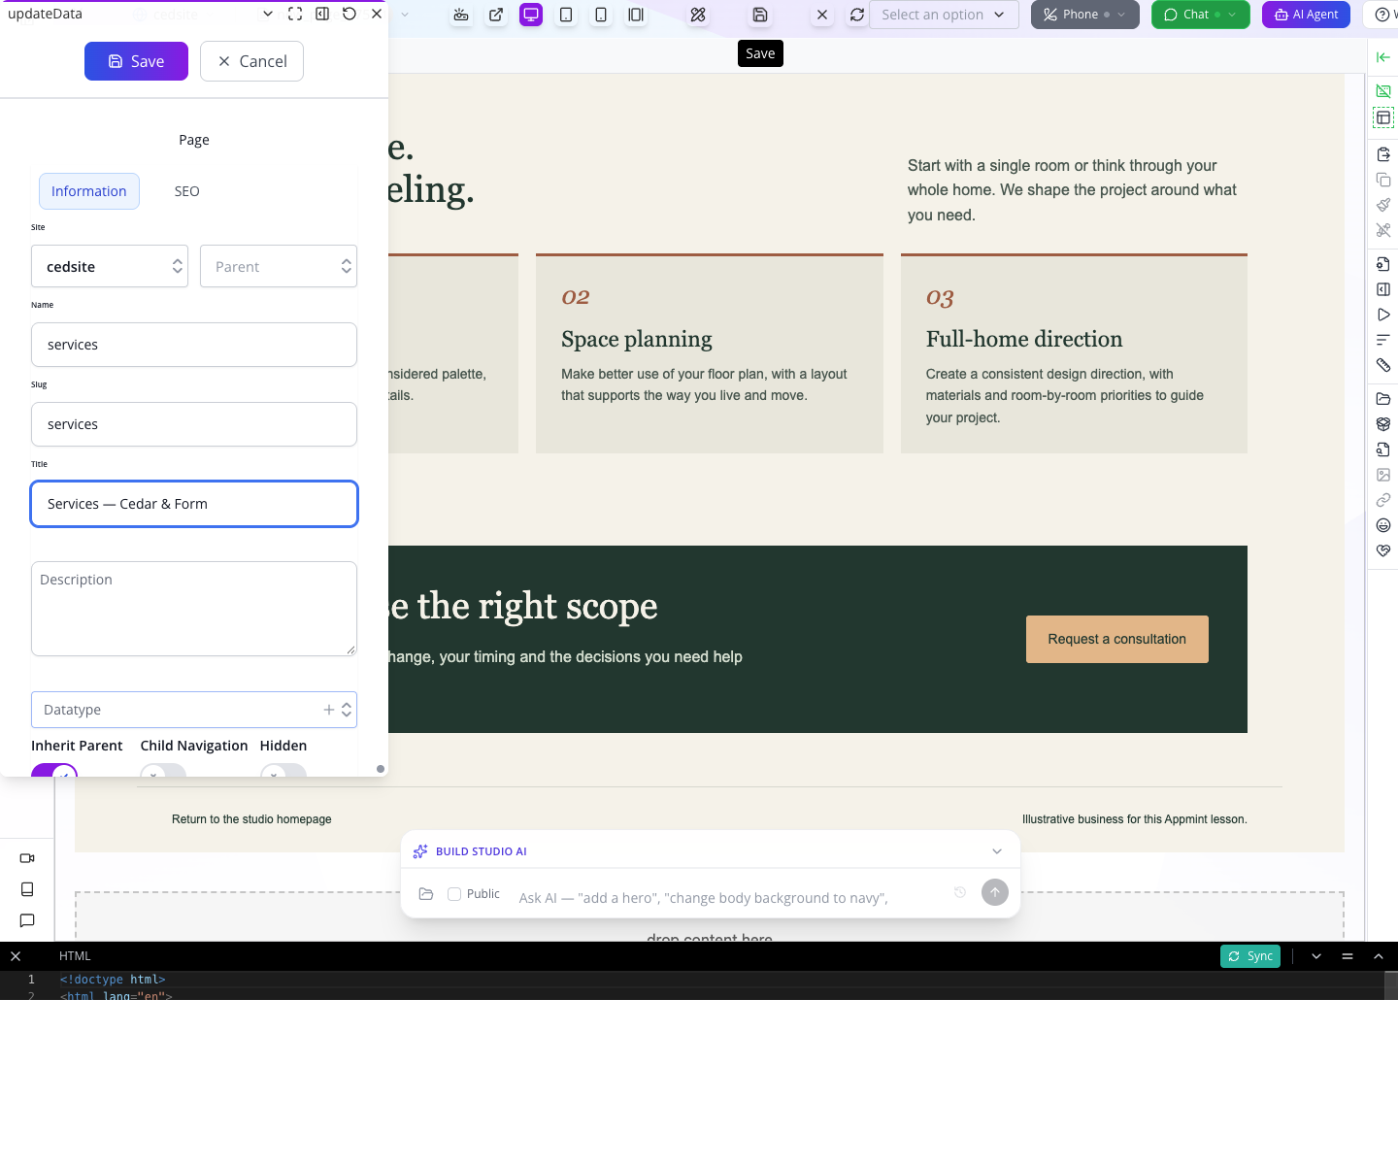This screenshot has height=1165, width=1398.
Task: Select the HTML code tab
Action: [x=75, y=956]
